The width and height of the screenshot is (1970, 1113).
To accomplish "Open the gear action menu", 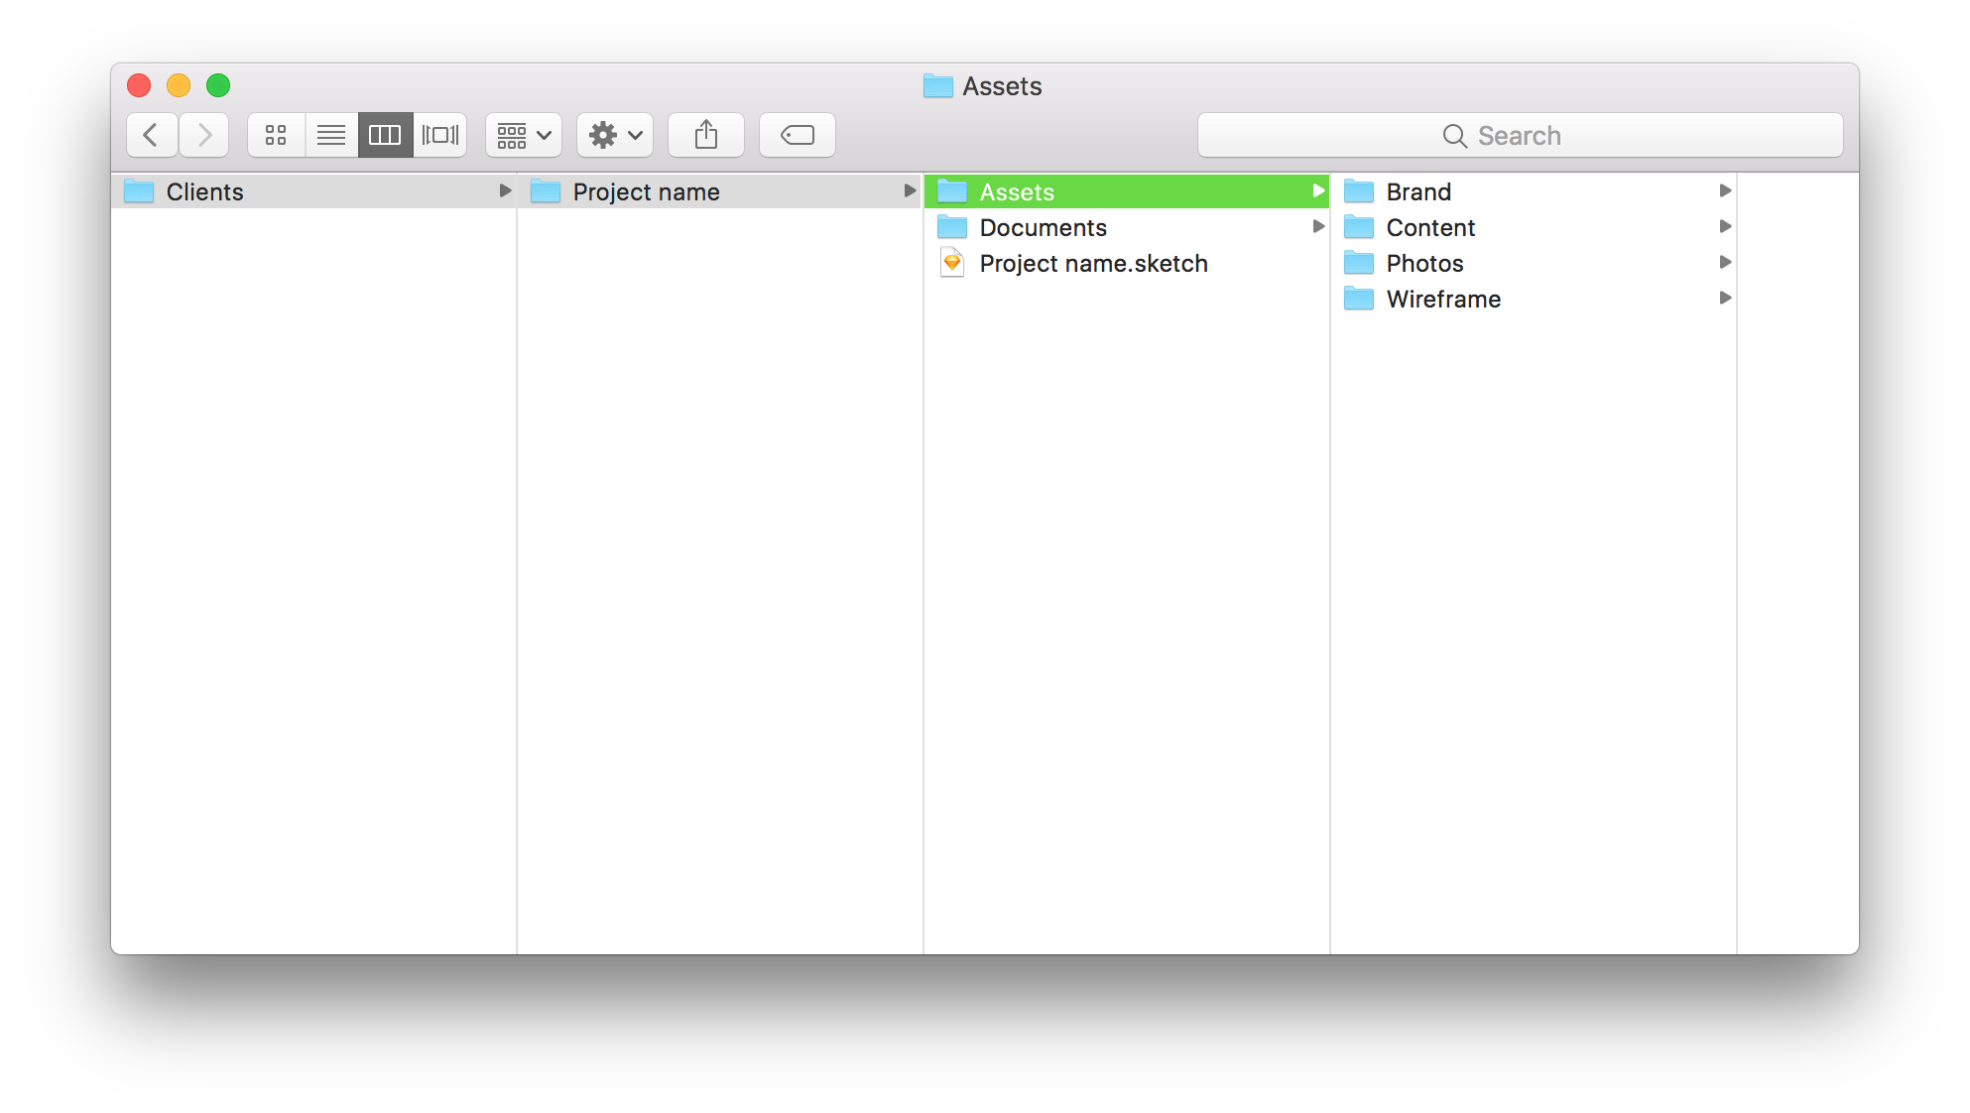I will pyautogui.click(x=615, y=135).
